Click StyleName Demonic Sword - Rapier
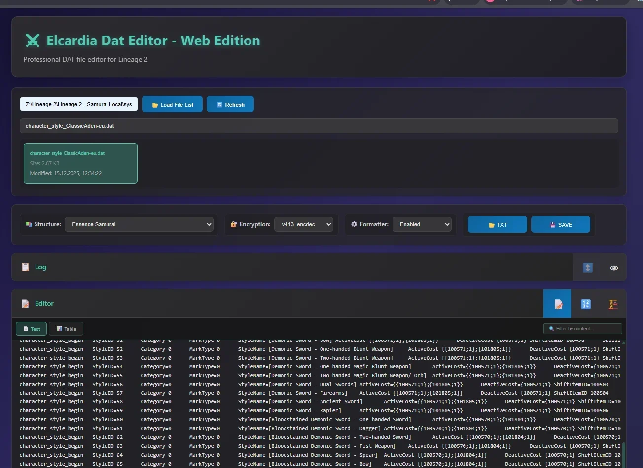This screenshot has width=643, height=468. 289,411
